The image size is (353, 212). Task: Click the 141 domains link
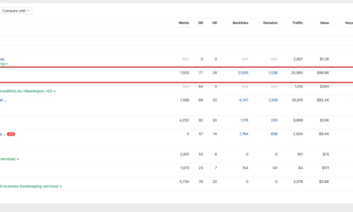point(274,168)
